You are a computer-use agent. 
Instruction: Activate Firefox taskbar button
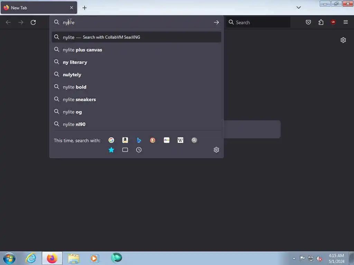point(52,258)
